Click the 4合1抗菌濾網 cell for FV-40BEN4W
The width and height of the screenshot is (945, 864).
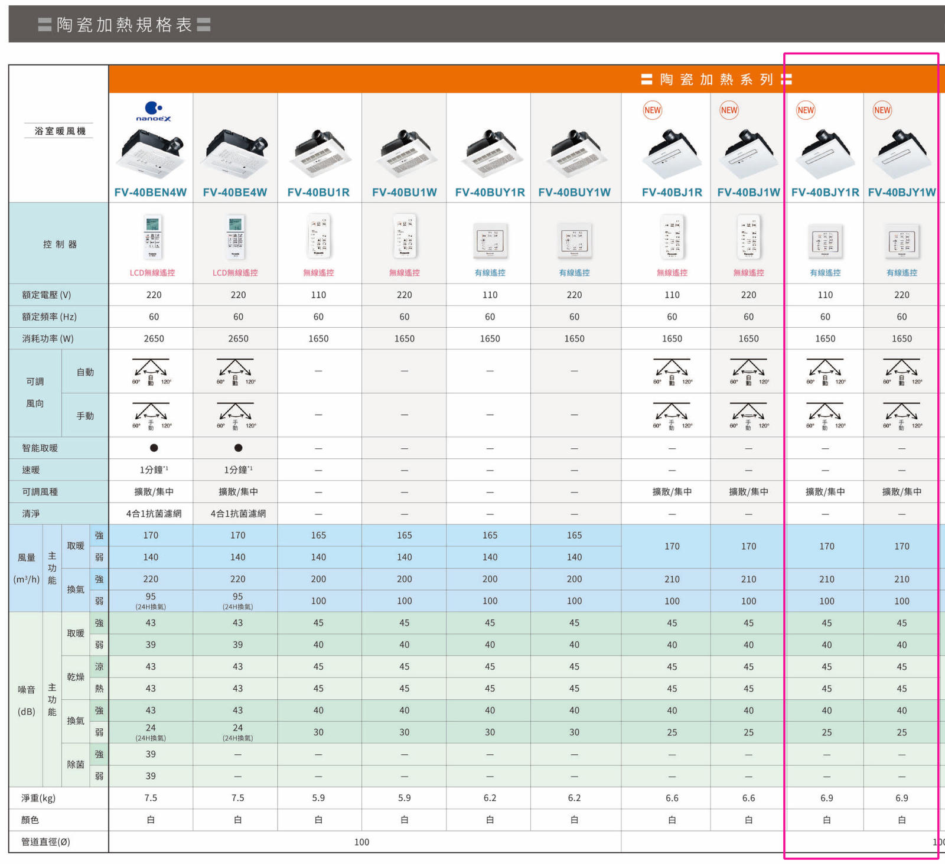coord(154,514)
